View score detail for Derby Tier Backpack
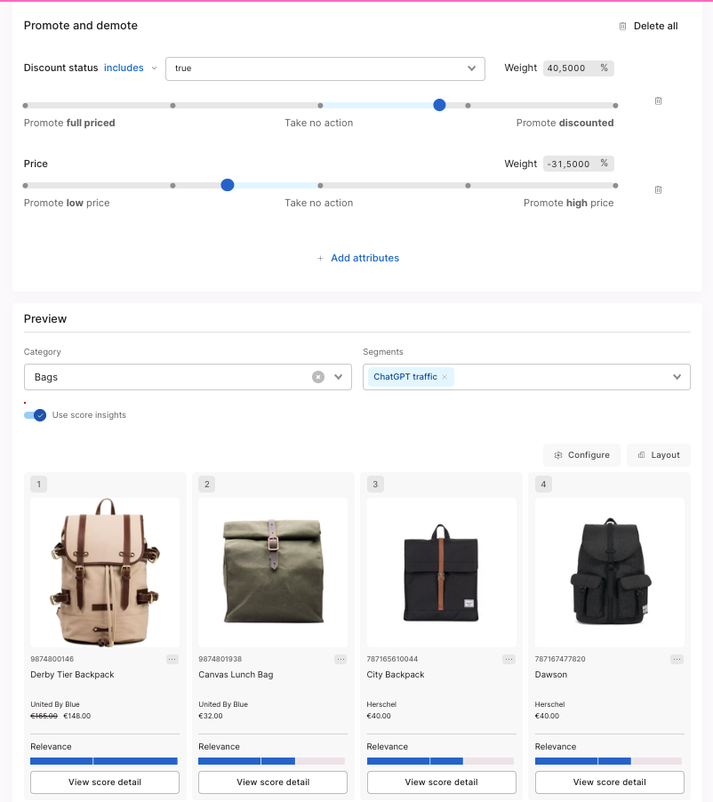 (105, 782)
